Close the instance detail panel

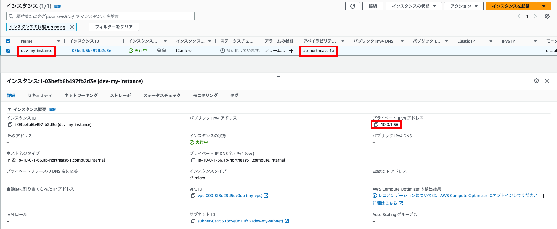(547, 81)
